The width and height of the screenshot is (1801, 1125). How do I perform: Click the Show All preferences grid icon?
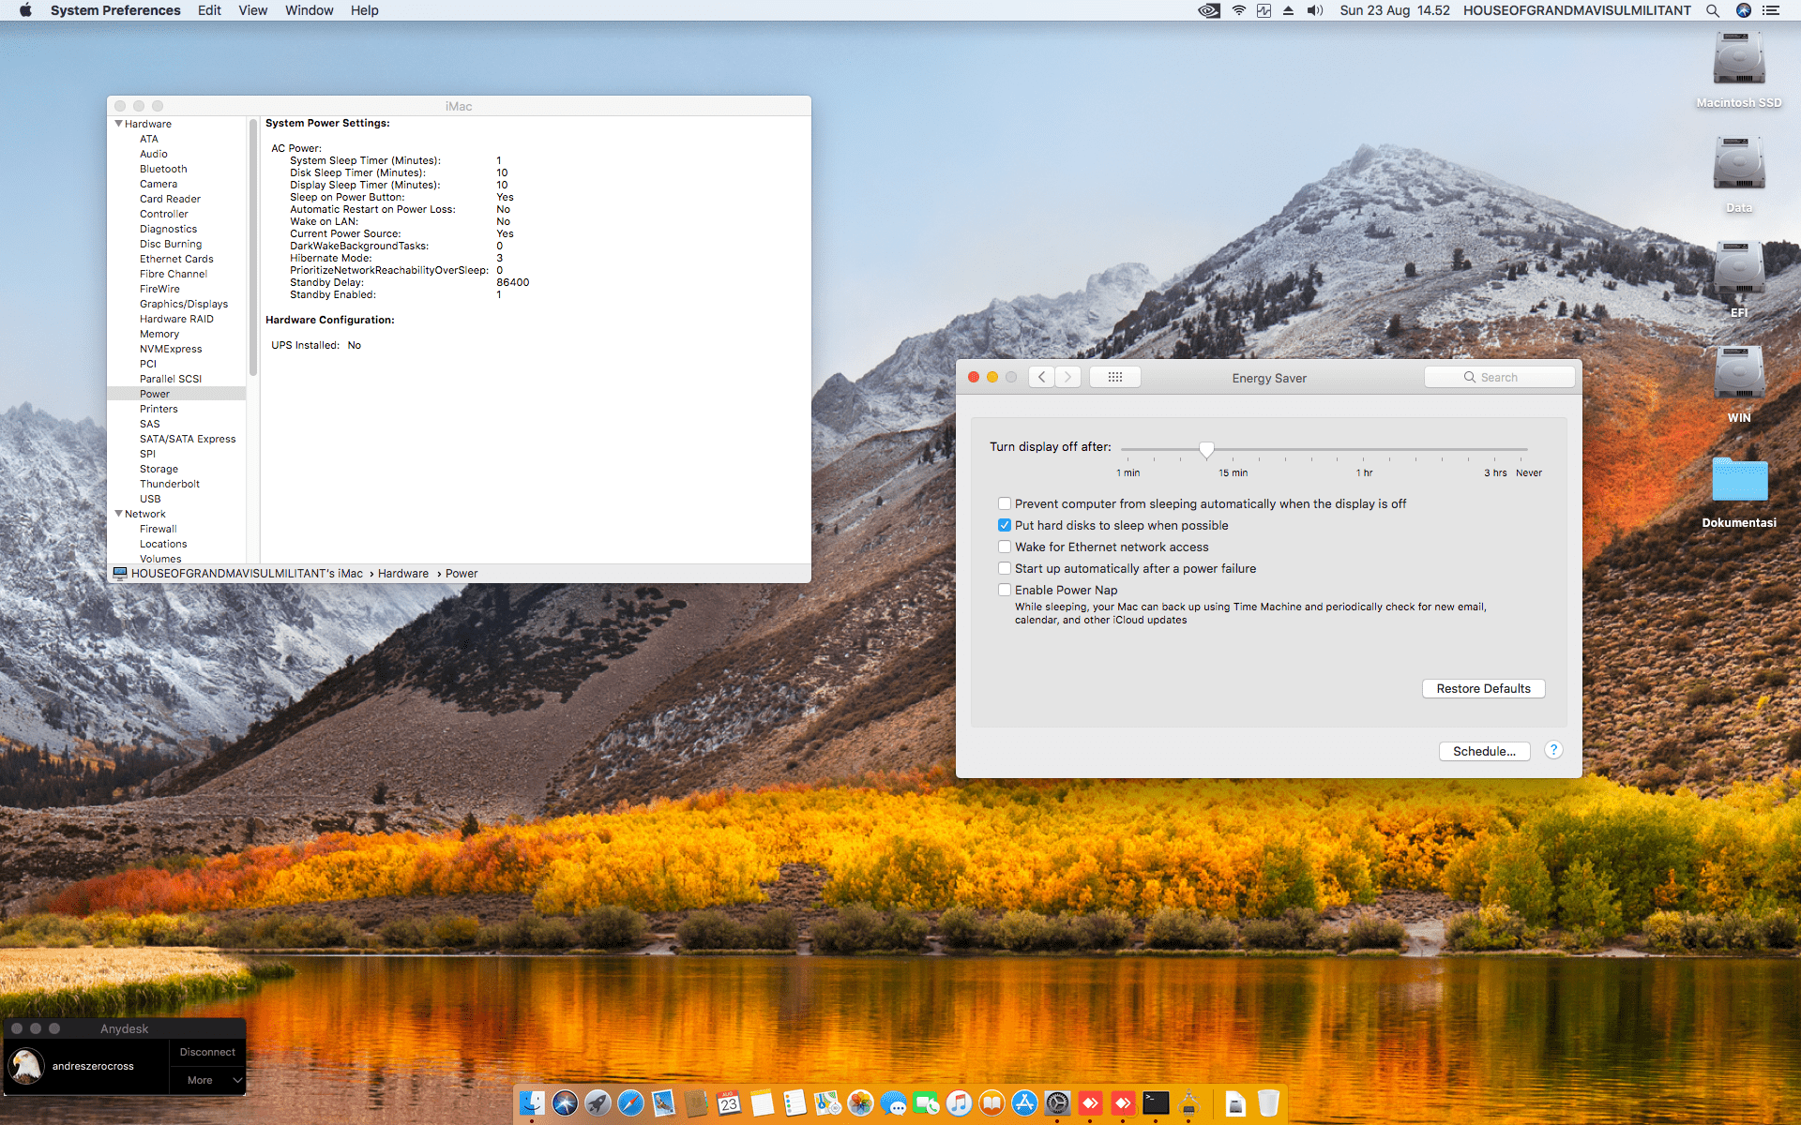[1114, 377]
